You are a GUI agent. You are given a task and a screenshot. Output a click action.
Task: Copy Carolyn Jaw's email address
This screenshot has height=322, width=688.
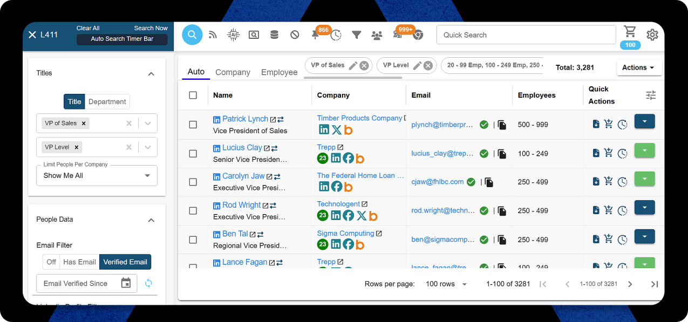pyautogui.click(x=489, y=182)
